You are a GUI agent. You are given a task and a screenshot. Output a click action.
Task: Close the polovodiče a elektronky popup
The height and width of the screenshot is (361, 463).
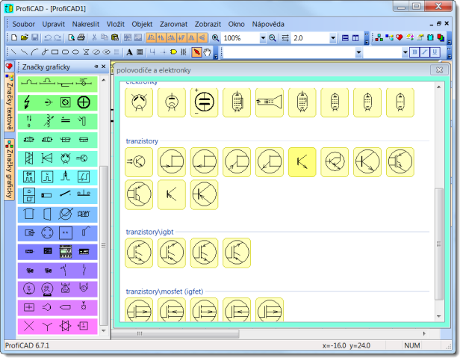point(439,70)
